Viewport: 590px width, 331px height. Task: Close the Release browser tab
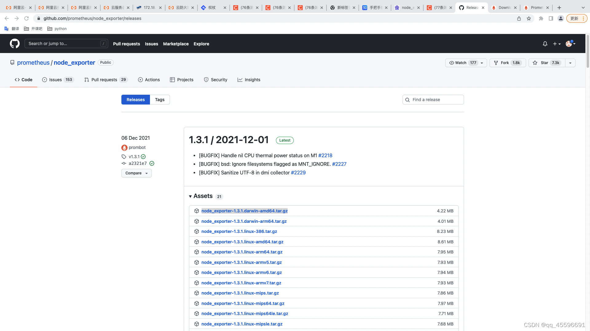pyautogui.click(x=483, y=8)
